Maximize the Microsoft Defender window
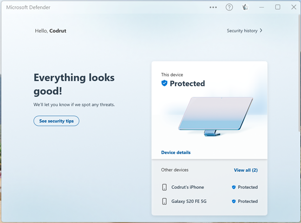Screen dimensions: 301x223 [278, 7]
